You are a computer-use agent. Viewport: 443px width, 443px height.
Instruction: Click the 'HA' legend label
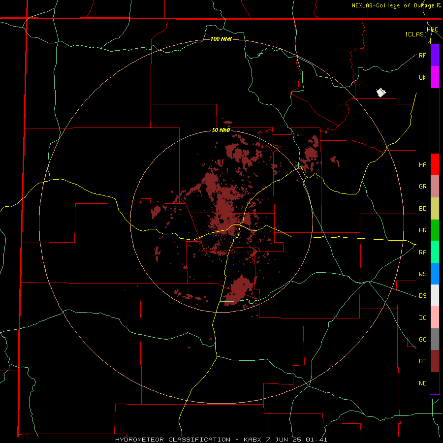[422, 164]
